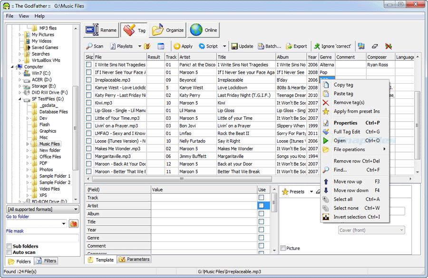Click Ignore 'correct' toolbar button
Image resolution: width=428 pixels, height=278 pixels.
(x=332, y=46)
